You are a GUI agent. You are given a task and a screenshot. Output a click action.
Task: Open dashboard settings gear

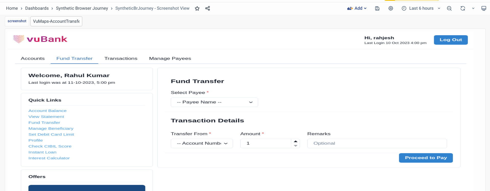click(x=391, y=8)
